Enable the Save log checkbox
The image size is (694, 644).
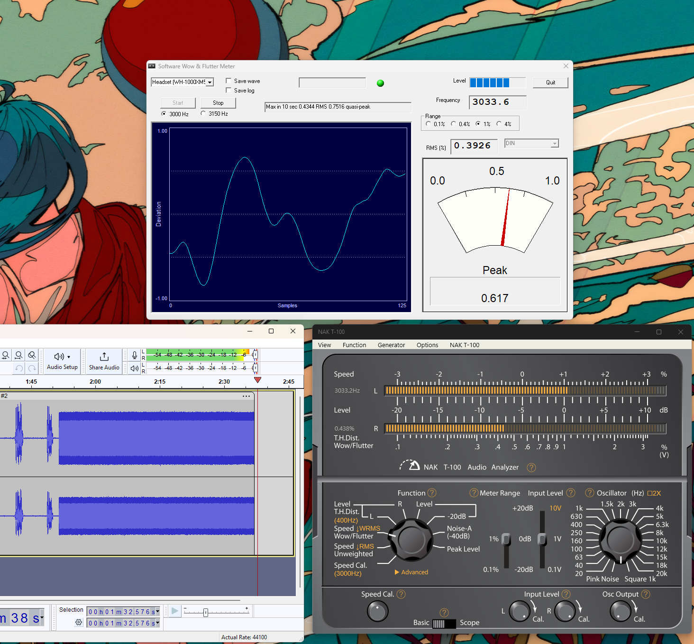228,90
